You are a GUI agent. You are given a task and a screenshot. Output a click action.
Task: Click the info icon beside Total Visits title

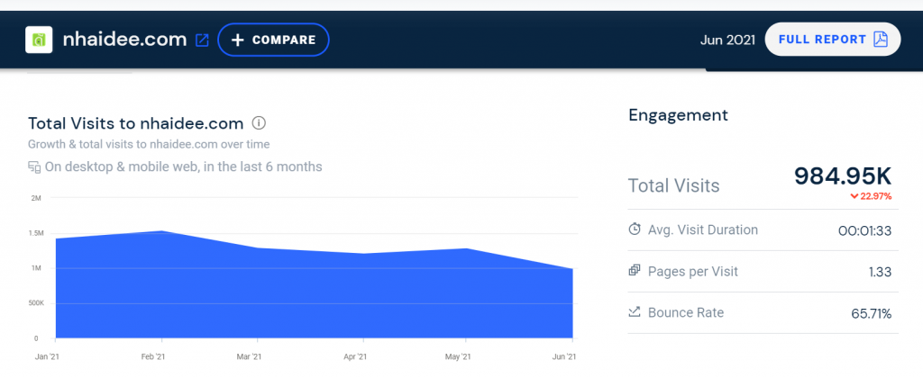click(x=259, y=123)
